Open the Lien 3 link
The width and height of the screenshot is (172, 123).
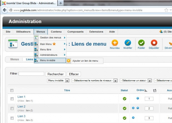[21, 116]
